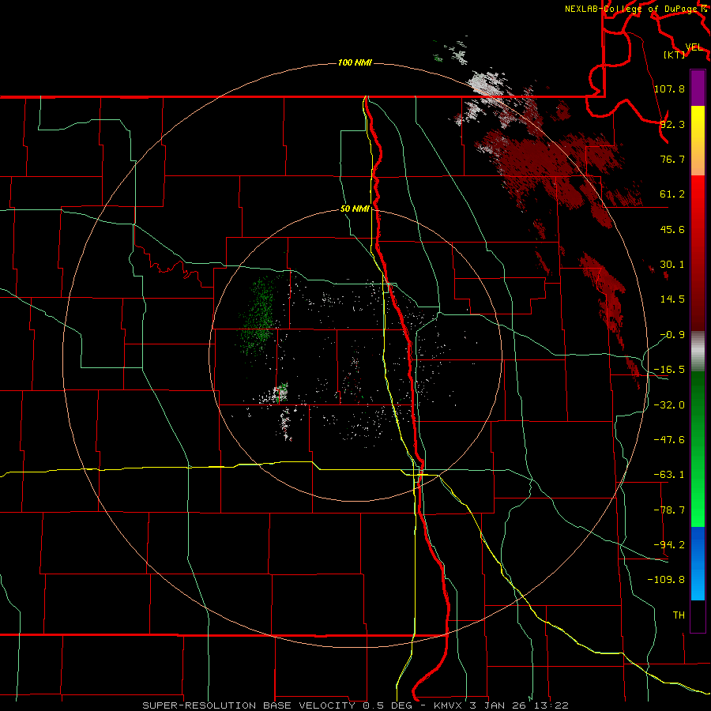Click the 50 NMI range ring label

(x=355, y=209)
